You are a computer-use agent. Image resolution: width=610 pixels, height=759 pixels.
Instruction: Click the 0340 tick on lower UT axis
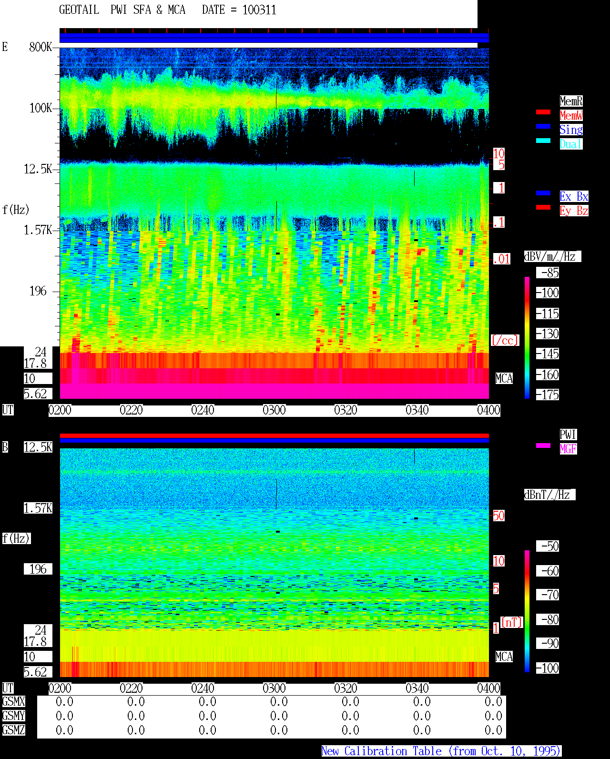417,688
